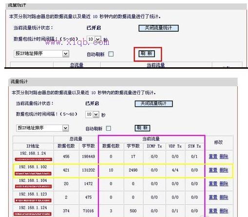248x217 pixels.
Task: Click 删除 link for 192.168.1.104
Action: pos(224,184)
